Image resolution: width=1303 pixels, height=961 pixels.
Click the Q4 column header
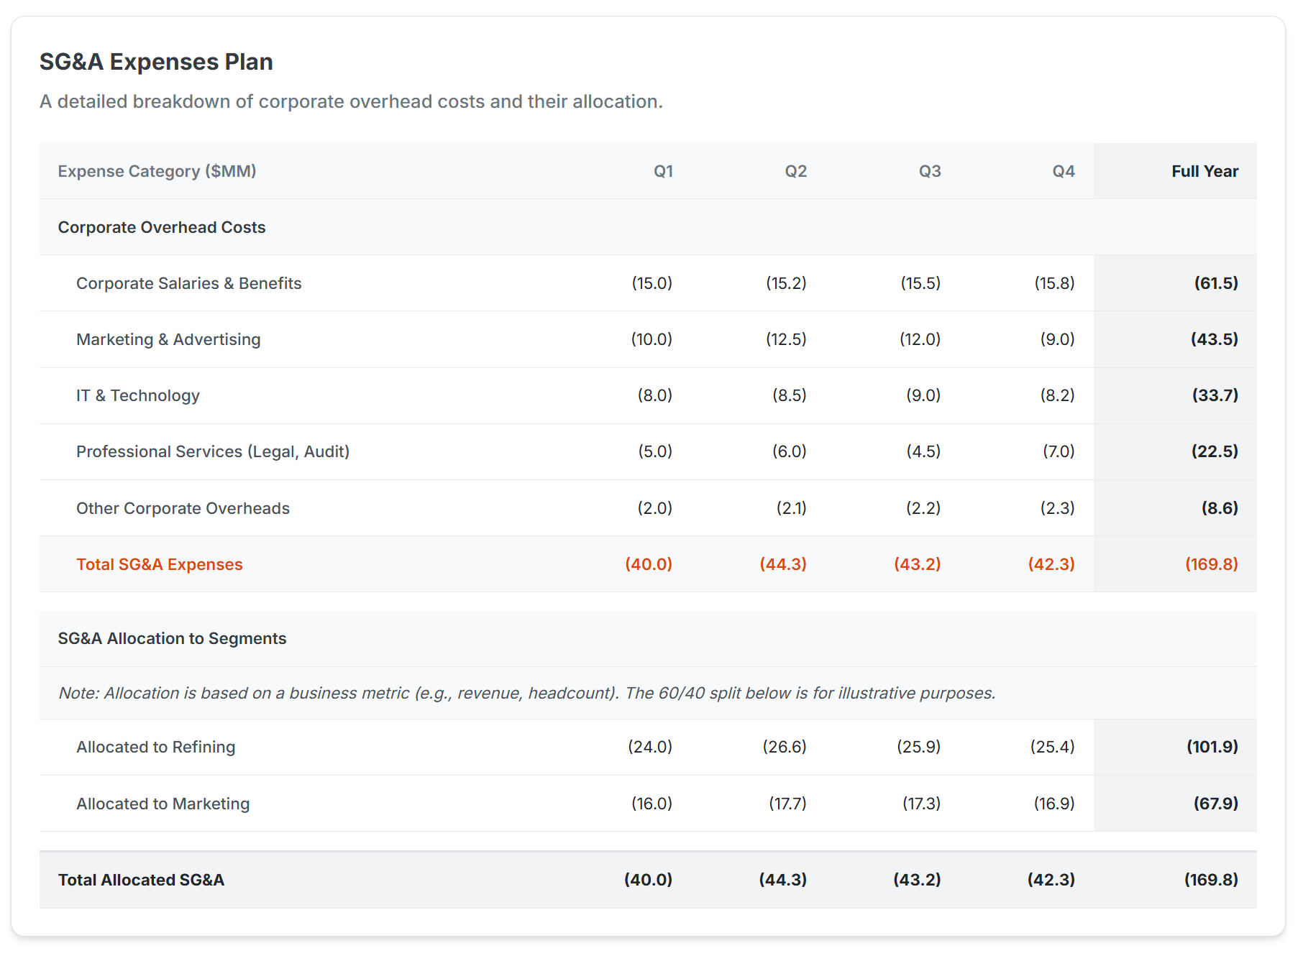click(1064, 171)
